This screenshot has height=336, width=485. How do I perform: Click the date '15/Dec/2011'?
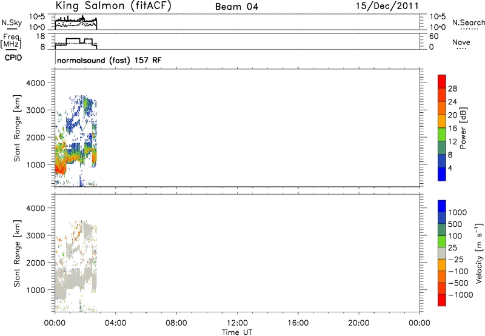387,6
